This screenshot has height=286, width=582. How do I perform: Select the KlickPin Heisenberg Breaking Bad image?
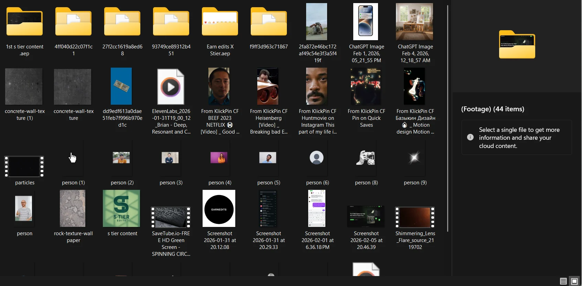click(268, 87)
